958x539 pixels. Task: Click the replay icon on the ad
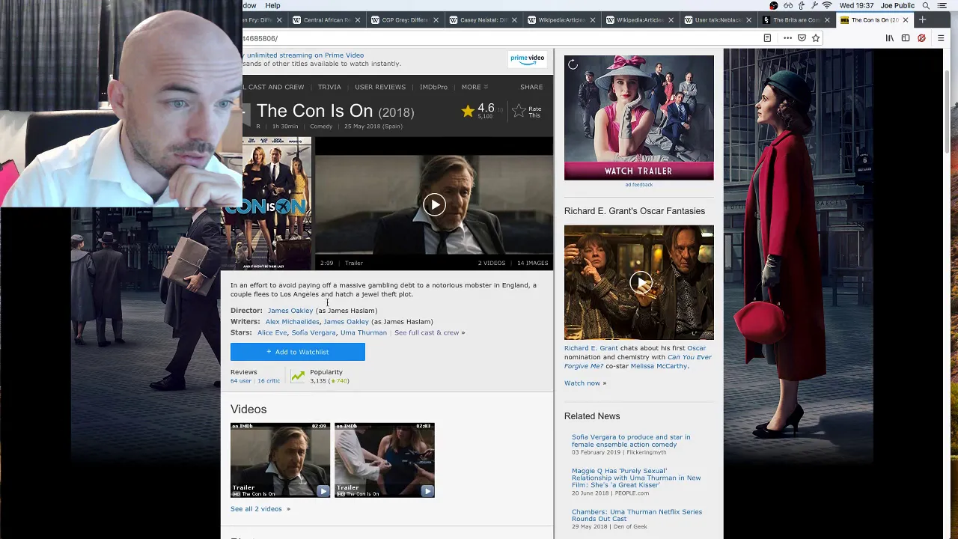[x=573, y=64]
